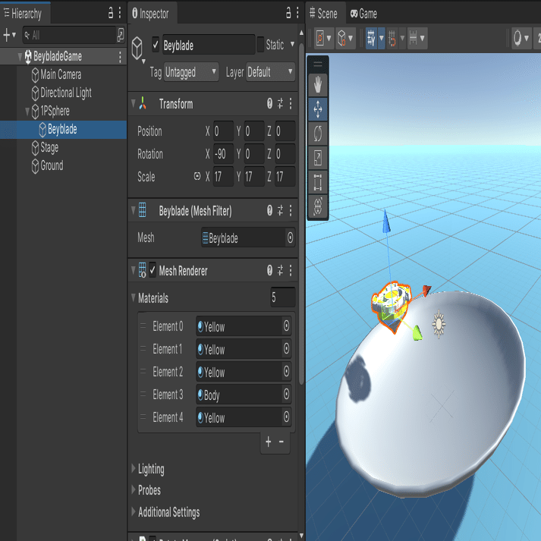541x541 pixels.
Task: Open the create object plus dropdown
Action: pos(9,35)
